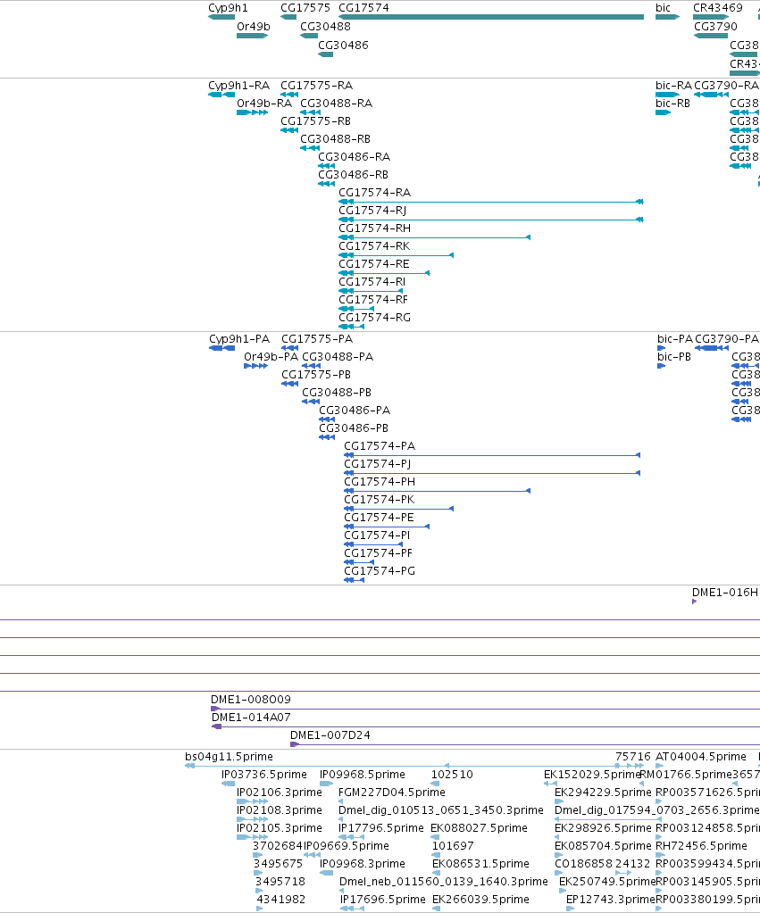Select the CR43469 gene label
This screenshot has height=913, width=760.
pyautogui.click(x=718, y=7)
